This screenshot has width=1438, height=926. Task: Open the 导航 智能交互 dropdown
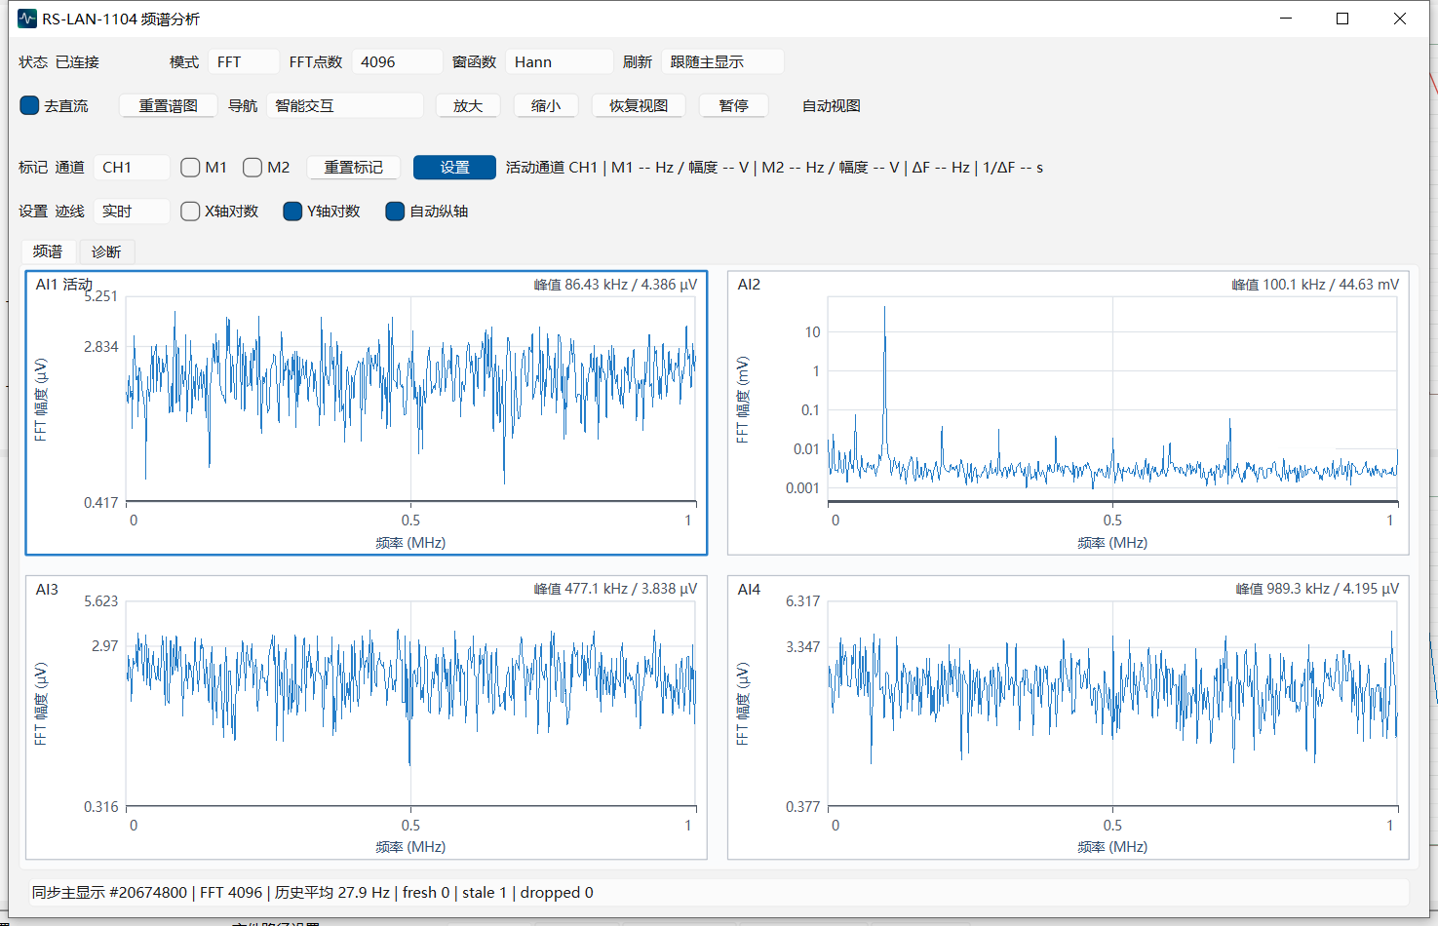coord(345,106)
